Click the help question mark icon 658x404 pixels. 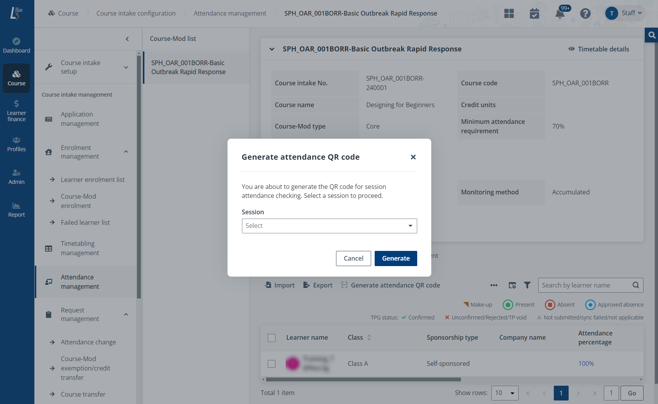(x=585, y=14)
